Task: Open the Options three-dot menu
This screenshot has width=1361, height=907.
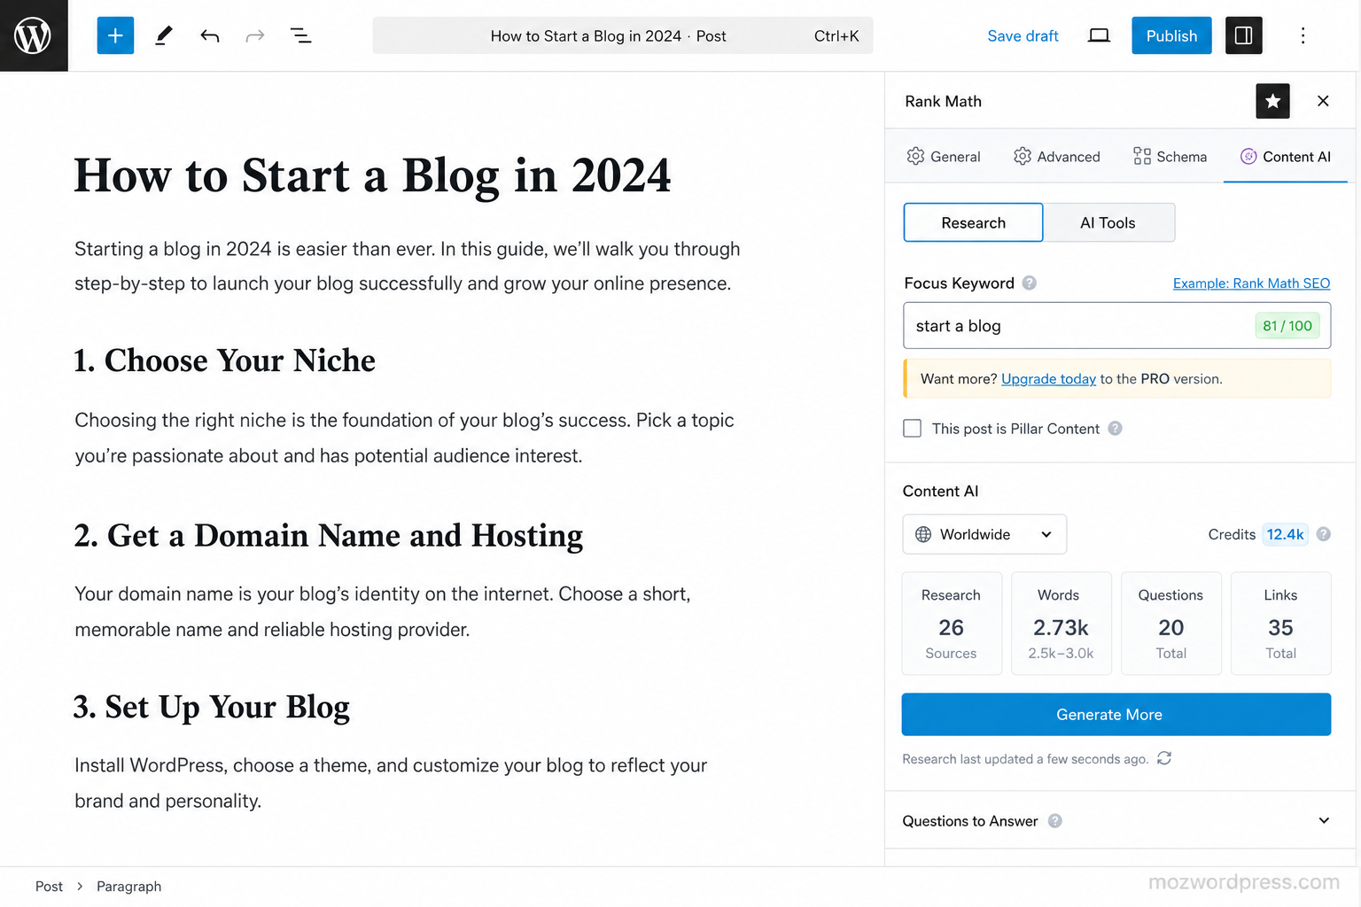Action: (x=1303, y=35)
